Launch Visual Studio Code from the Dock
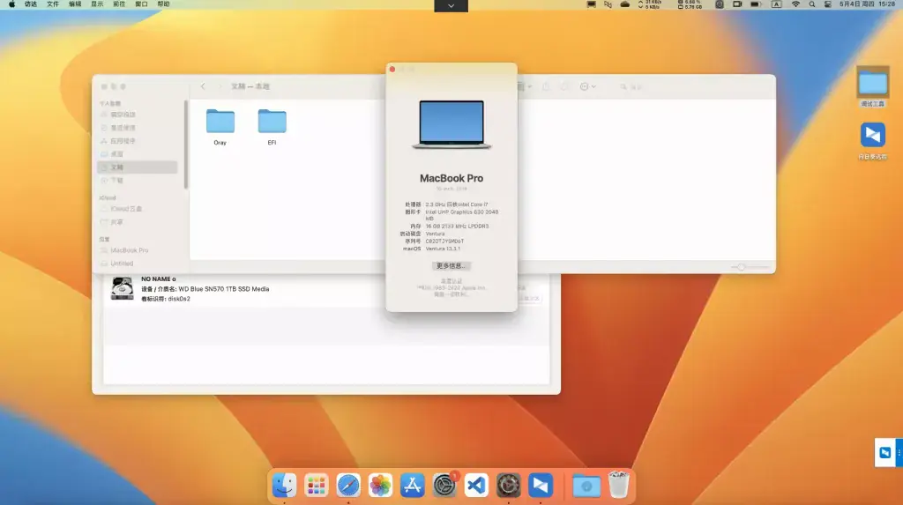 476,486
